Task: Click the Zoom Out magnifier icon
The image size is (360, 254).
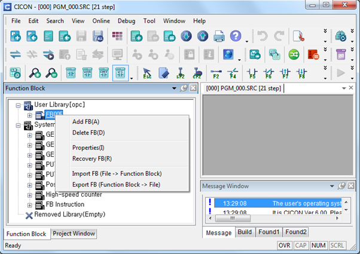Action: point(51,73)
